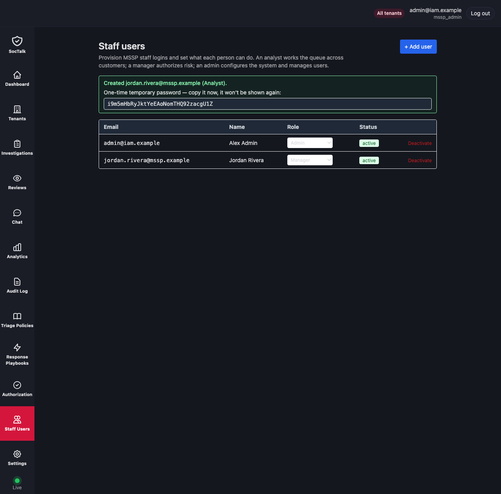501x494 pixels.
Task: Click the admin@iam.example email cell
Action: coord(132,143)
